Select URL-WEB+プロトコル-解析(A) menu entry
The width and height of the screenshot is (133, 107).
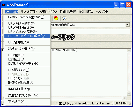pos(27,36)
